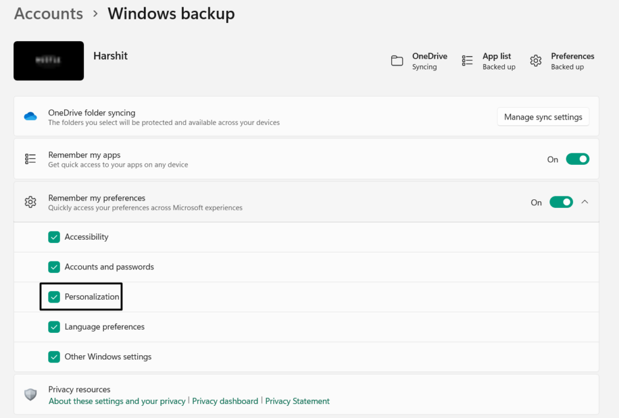Screen dimensions: 619x418
Task: Uncheck the Accessibility checkbox
Action: point(54,237)
